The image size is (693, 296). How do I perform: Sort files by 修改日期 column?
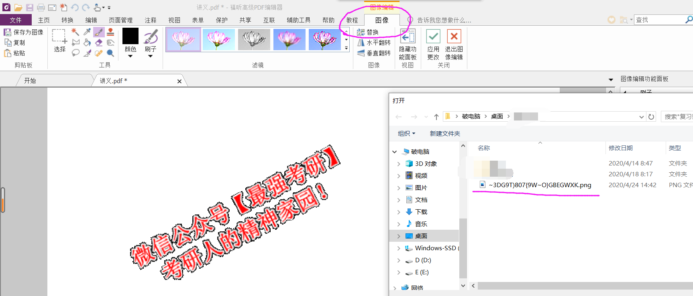coord(621,148)
